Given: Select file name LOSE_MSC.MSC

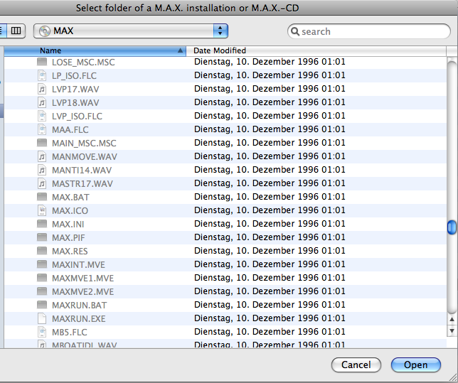Looking at the screenshot, I should (x=83, y=63).
